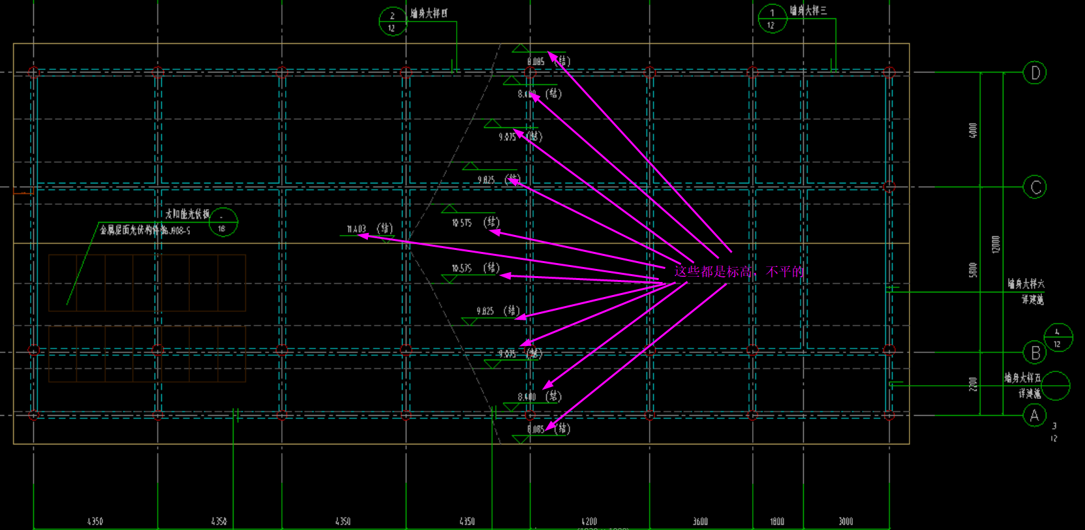Click the detail circle numbered 18

222,222
